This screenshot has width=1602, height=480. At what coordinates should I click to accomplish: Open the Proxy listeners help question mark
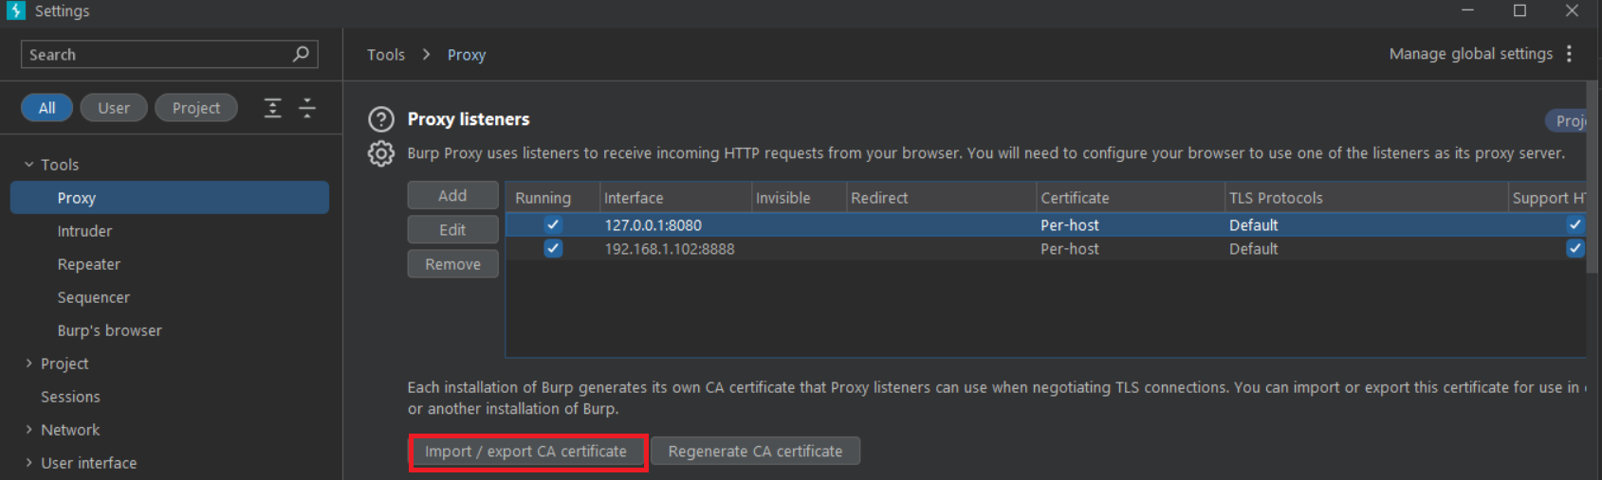pyautogui.click(x=381, y=119)
